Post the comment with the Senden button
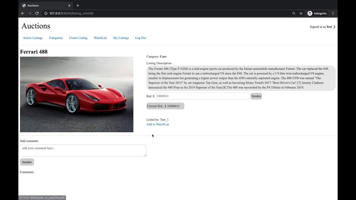This screenshot has height=200, width=356. pyautogui.click(x=27, y=162)
